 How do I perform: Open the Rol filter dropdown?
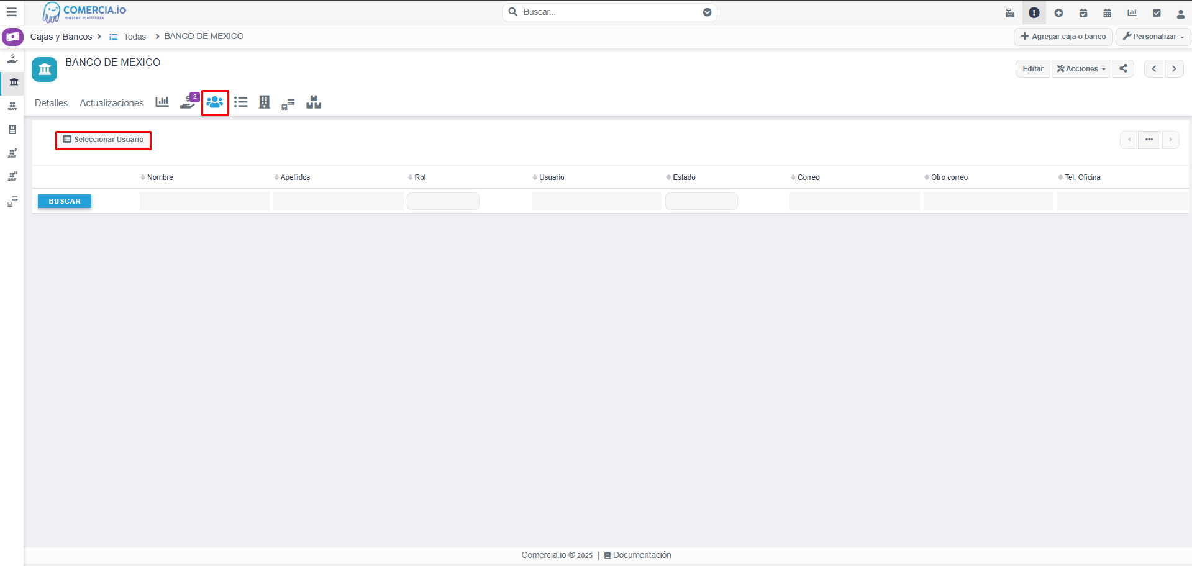point(443,201)
